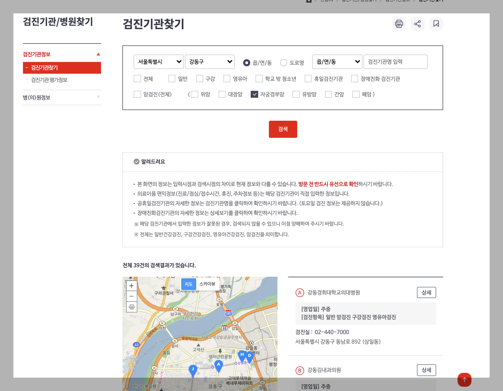Check the 유방암 checkbox
The height and width of the screenshot is (391, 503).
click(296, 94)
